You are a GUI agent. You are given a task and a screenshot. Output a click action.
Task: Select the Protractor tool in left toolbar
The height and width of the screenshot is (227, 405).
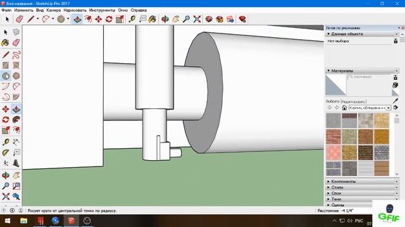(6, 153)
